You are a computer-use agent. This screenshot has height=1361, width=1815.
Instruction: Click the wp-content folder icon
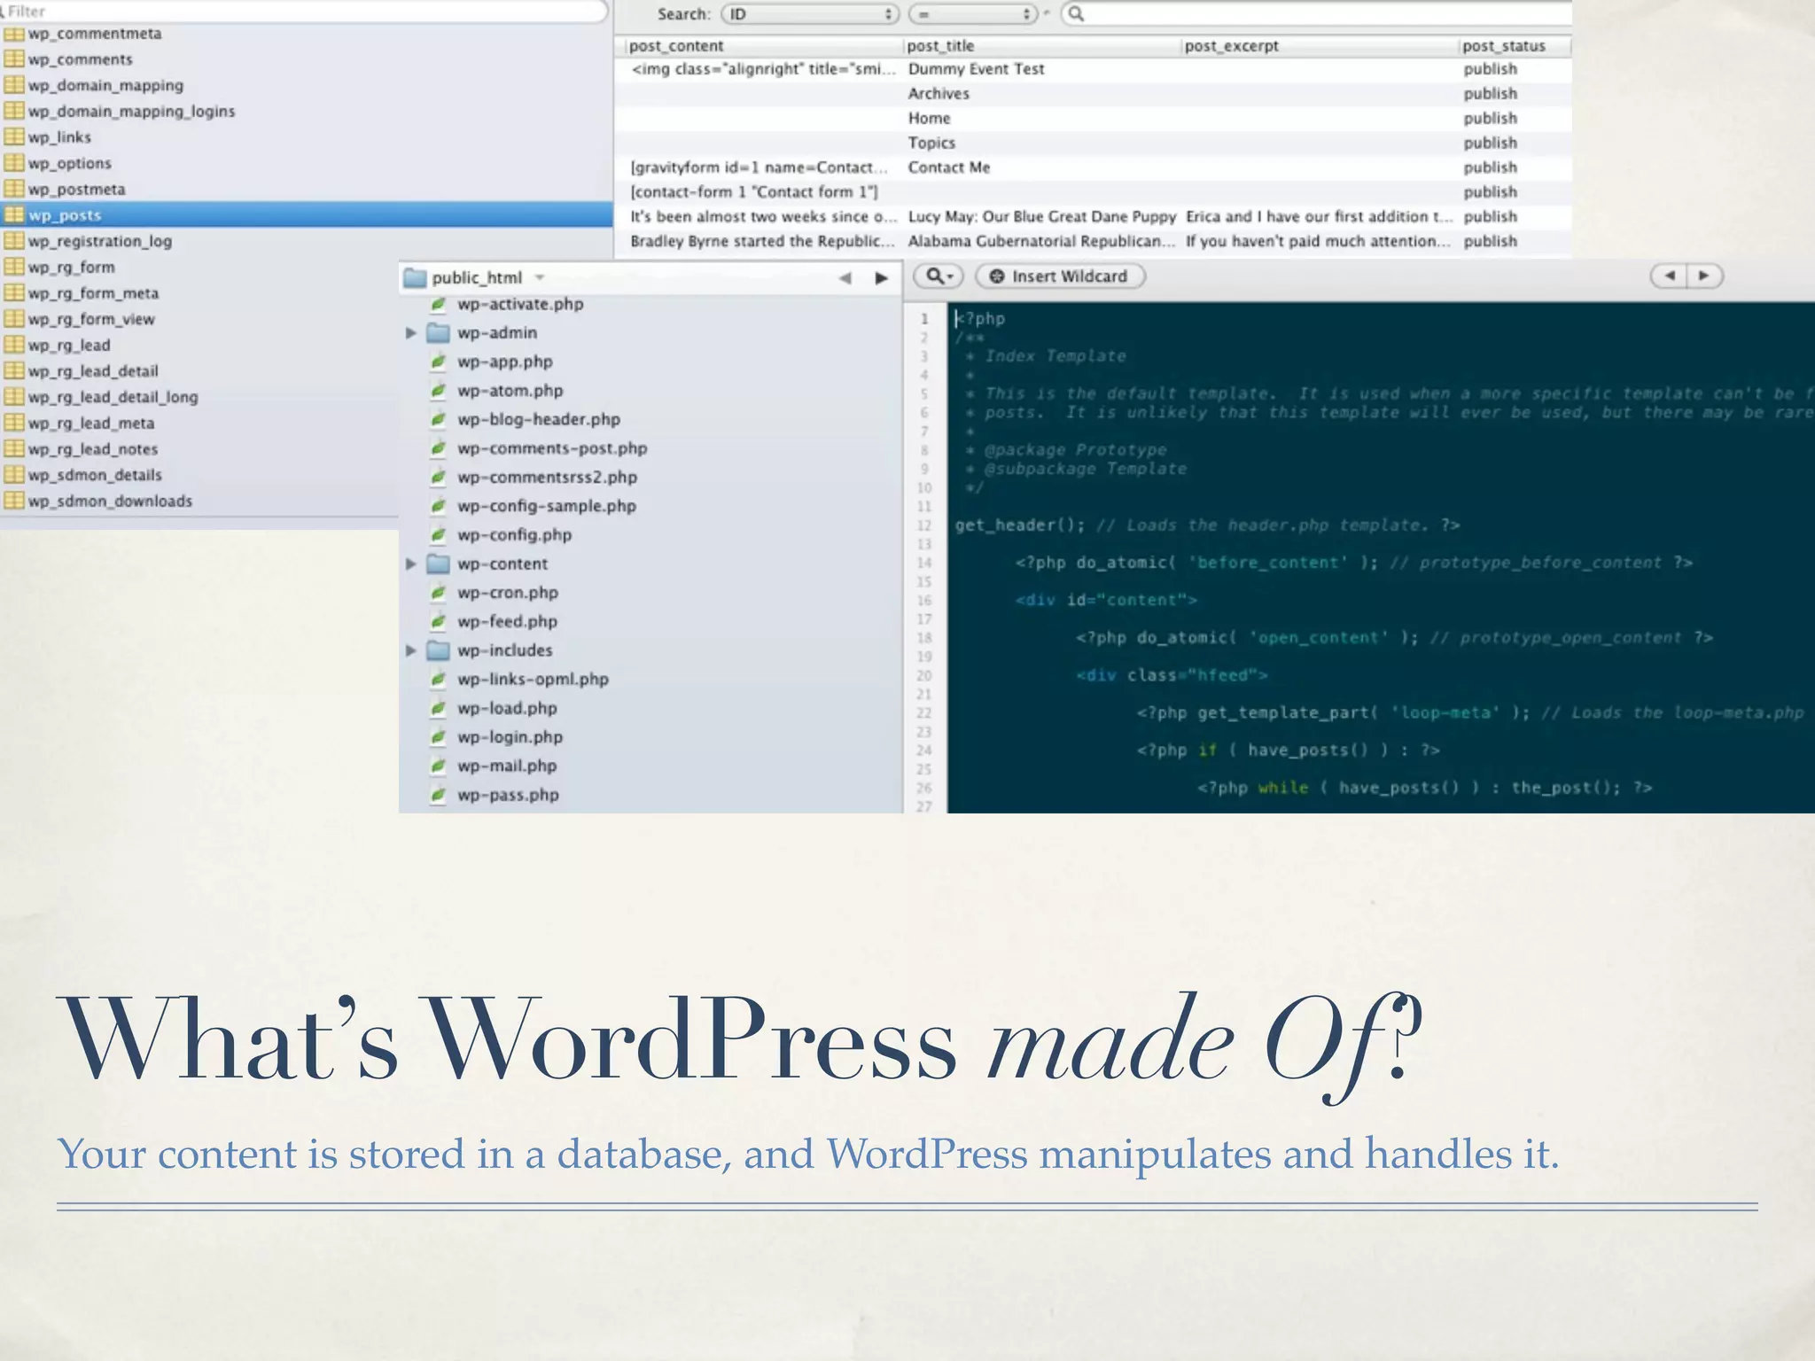[438, 564]
